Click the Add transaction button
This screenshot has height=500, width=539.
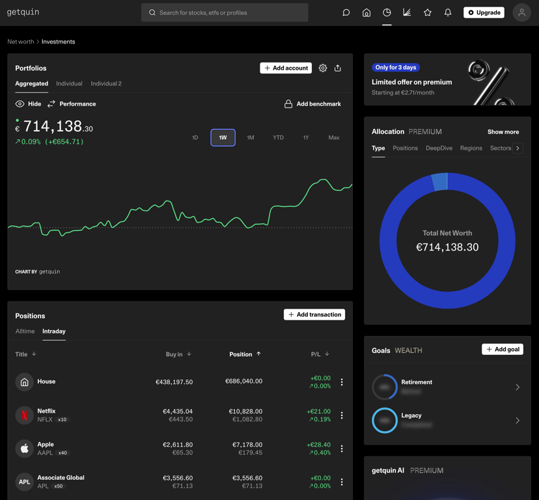point(314,314)
